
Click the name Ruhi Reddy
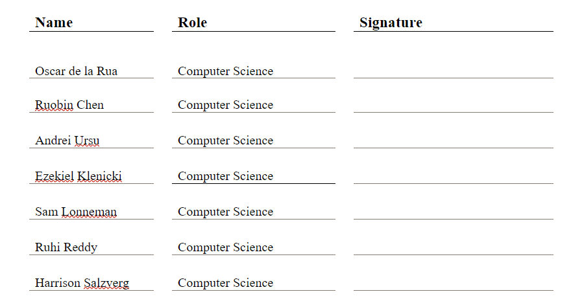tap(66, 247)
